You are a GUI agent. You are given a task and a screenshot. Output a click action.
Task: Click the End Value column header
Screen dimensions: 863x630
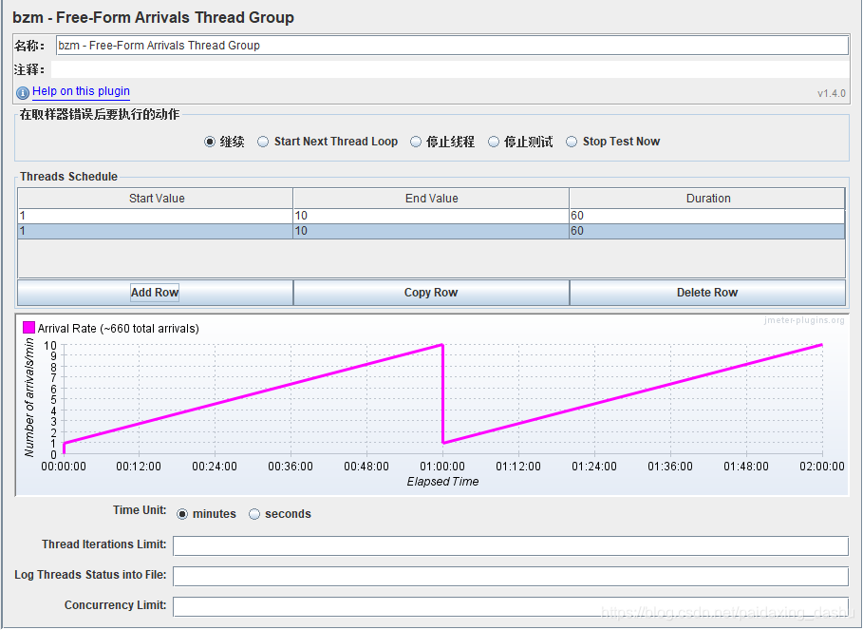pos(431,199)
